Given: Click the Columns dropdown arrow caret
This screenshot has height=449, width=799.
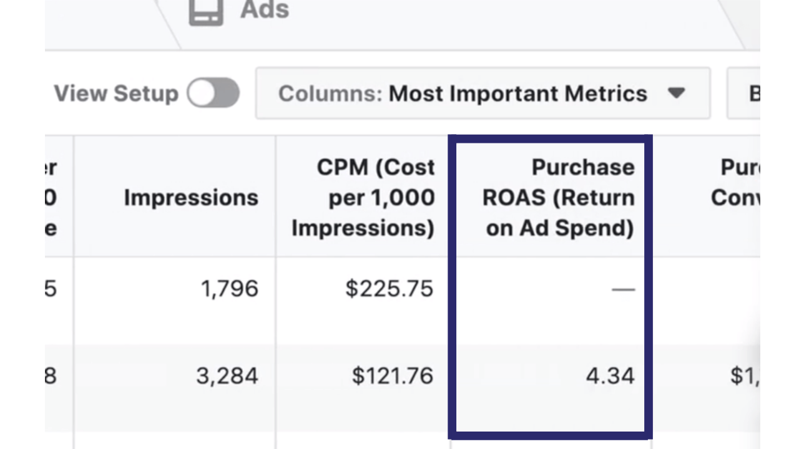Looking at the screenshot, I should (676, 94).
